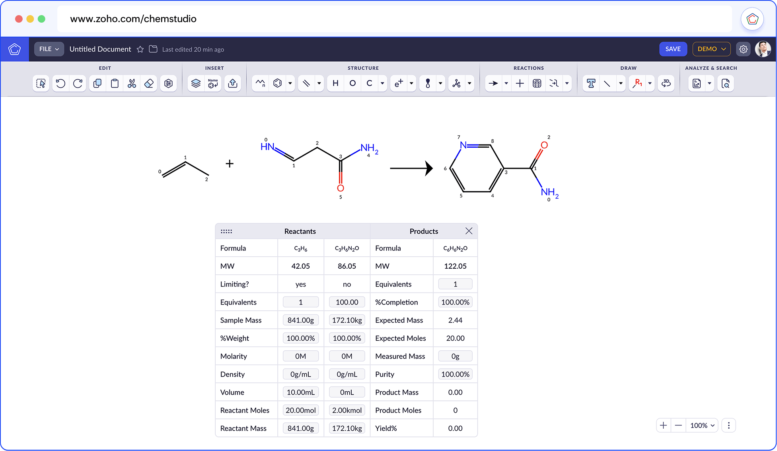The height and width of the screenshot is (451, 777).
Task: Select the lasso selection tool
Action: coord(41,83)
